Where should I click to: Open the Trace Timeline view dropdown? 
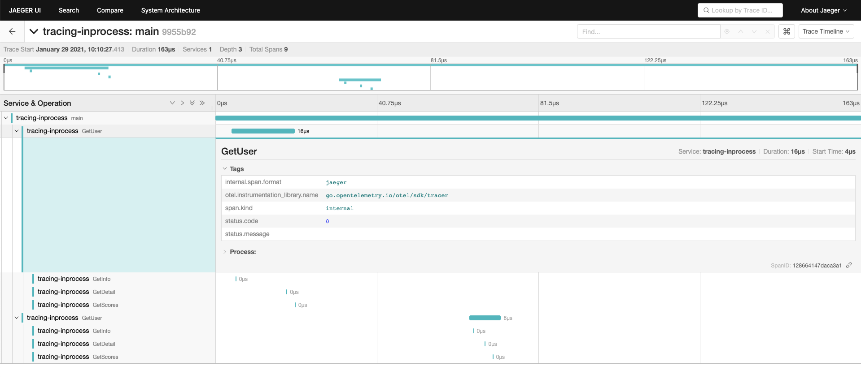826,31
